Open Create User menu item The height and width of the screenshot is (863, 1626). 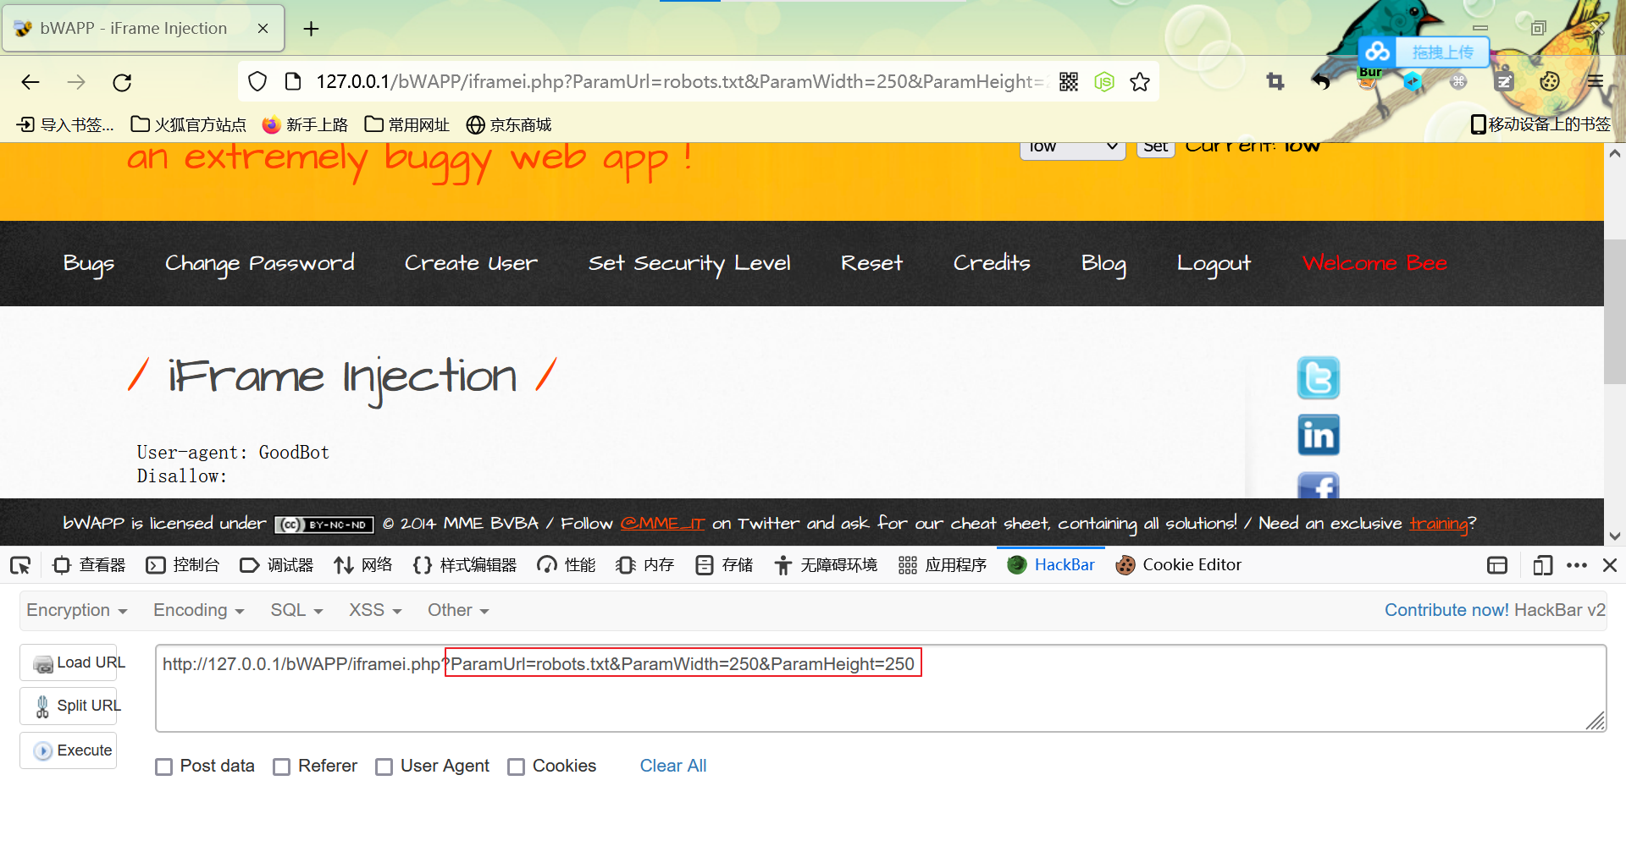[x=471, y=263]
